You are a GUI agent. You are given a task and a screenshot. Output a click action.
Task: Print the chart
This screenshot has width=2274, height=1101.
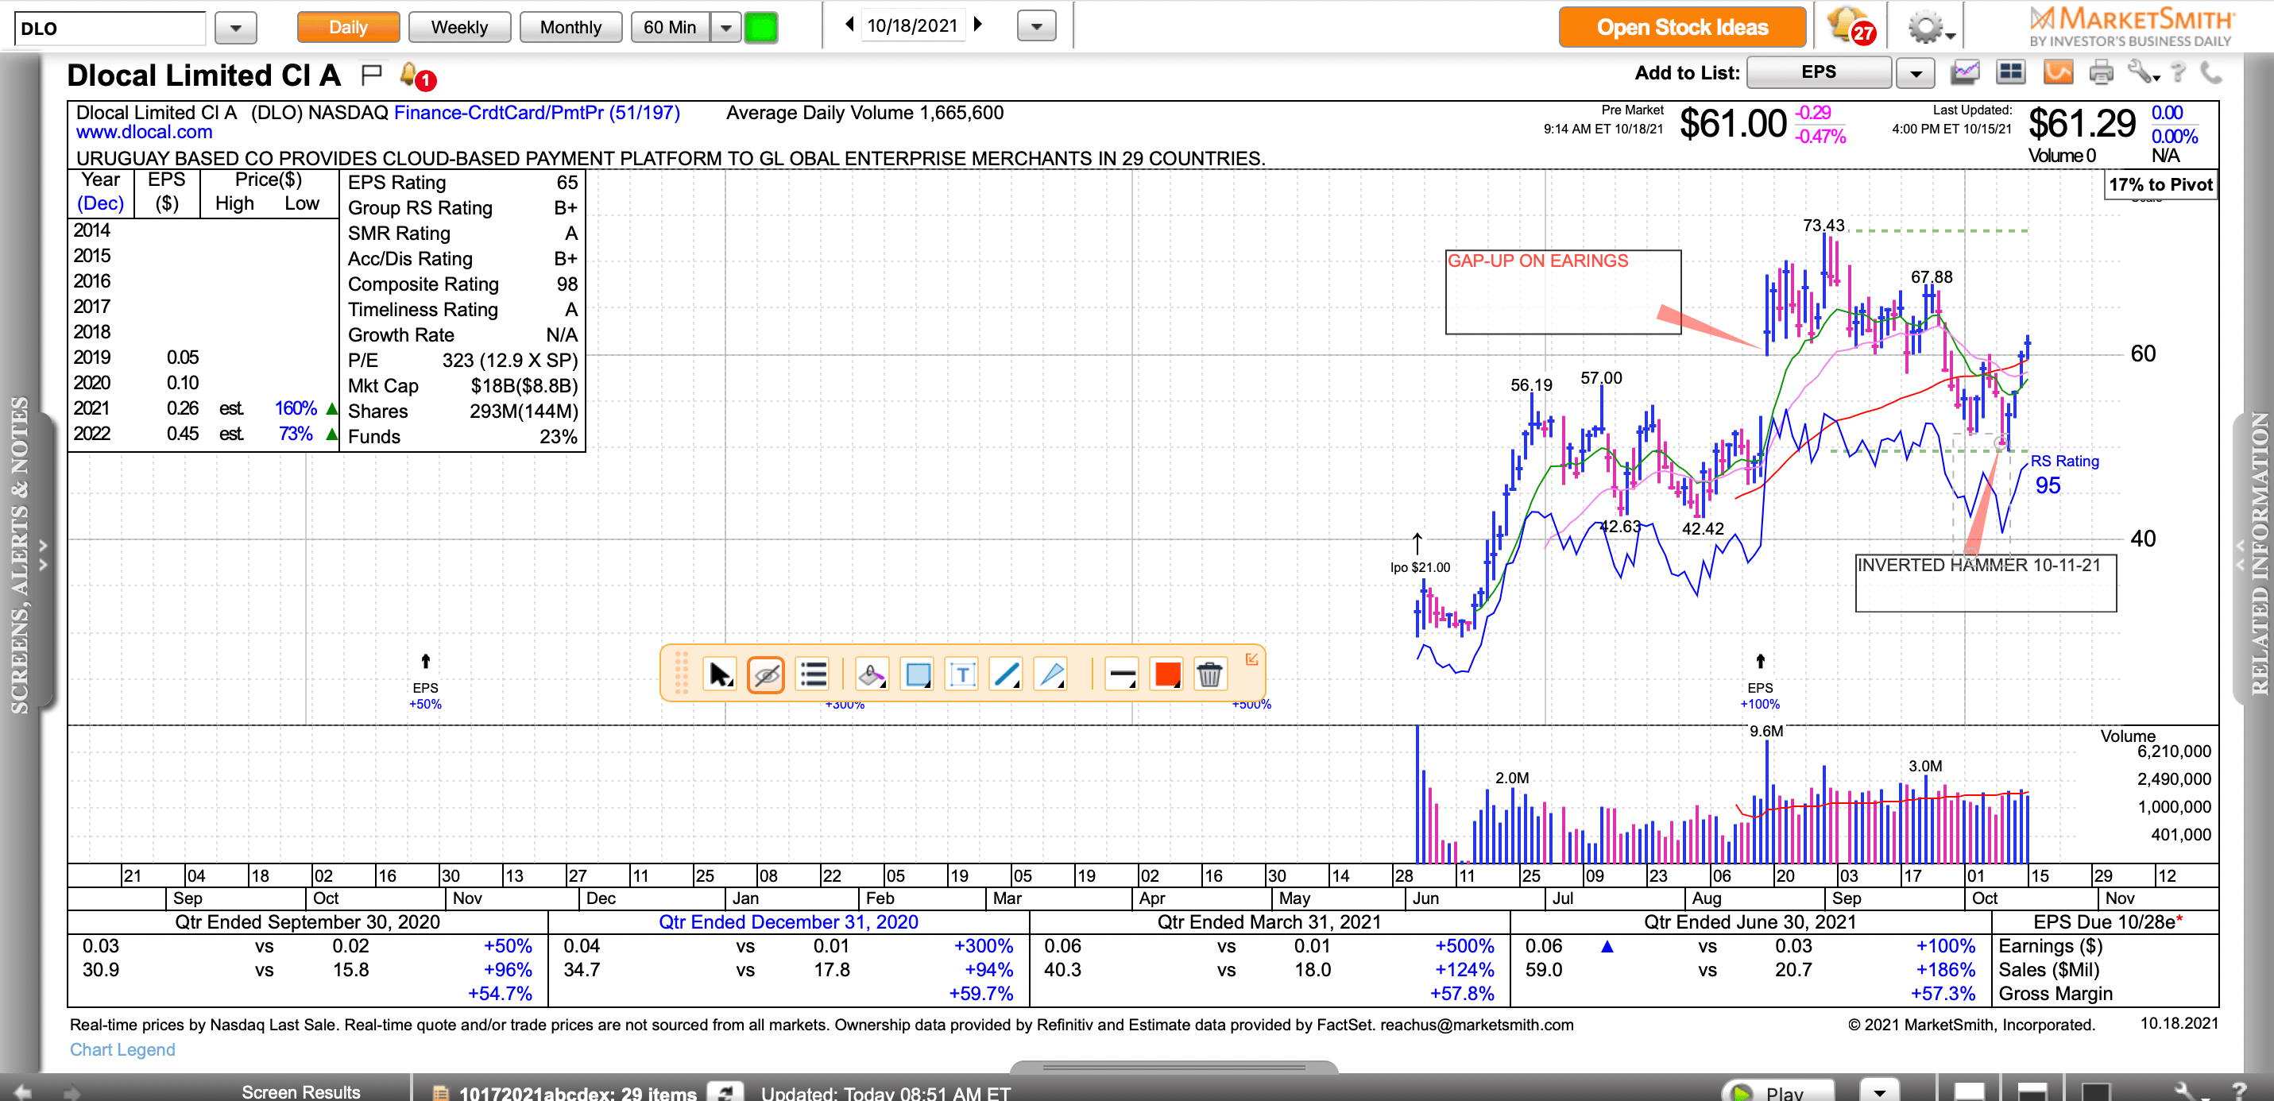tap(2101, 72)
